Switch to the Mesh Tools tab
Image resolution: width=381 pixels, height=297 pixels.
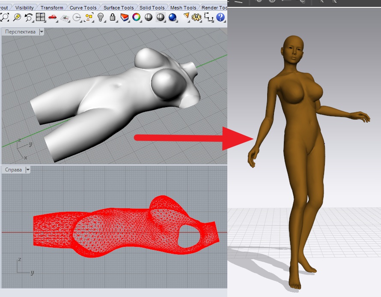coord(183,7)
